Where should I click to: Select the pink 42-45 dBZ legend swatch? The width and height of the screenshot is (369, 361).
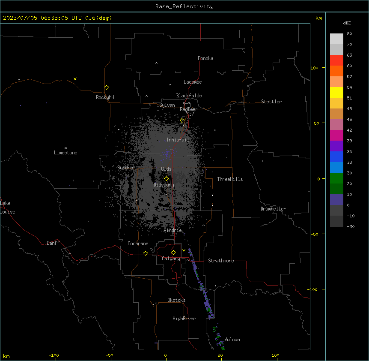[336, 124]
